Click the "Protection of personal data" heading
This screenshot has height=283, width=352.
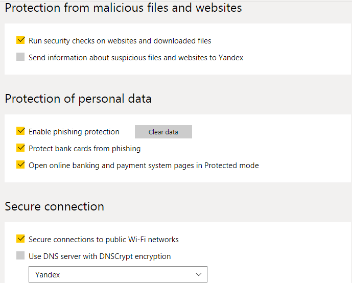click(x=78, y=99)
